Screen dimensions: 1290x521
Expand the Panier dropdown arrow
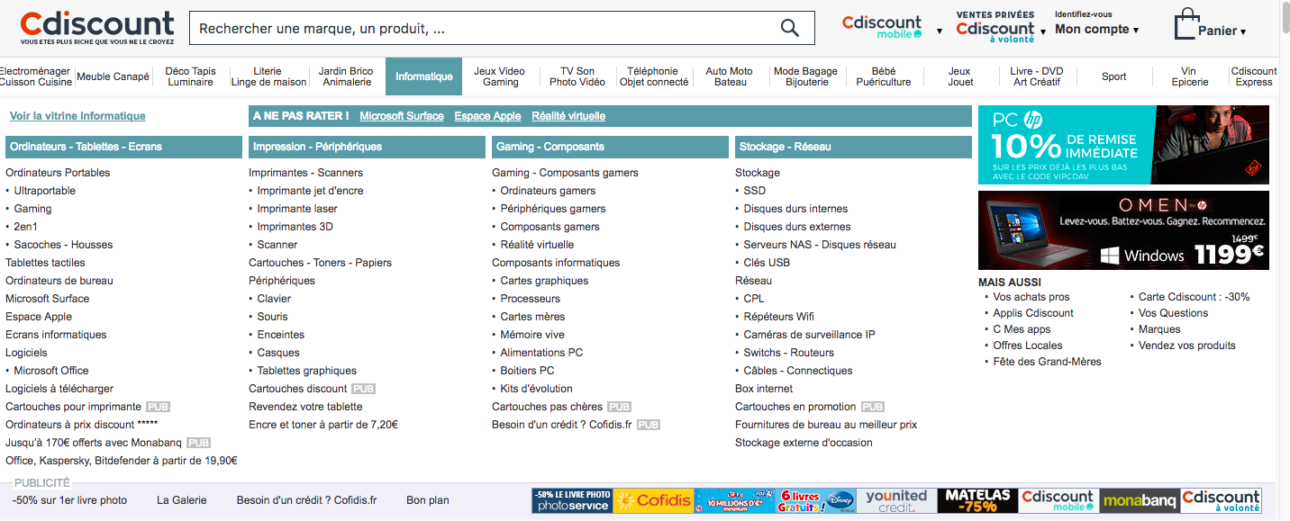click(1243, 32)
